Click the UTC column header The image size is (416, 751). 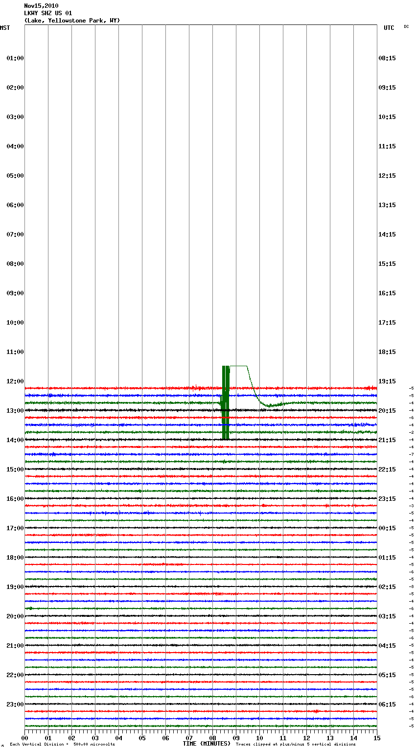389,28
